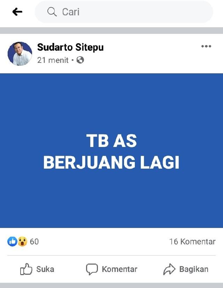
Task: Tap the back arrow icon
Action: [17, 12]
